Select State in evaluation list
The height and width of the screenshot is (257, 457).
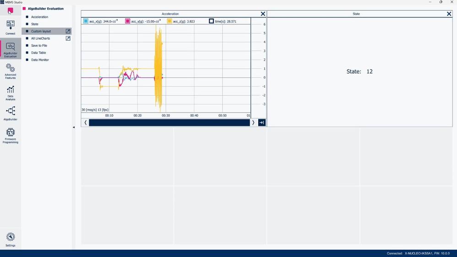click(35, 24)
